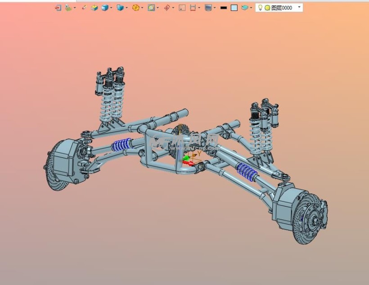This screenshot has height=285, width=369.
Task: Toggle the yellow circle layer status indicator
Action: coord(267,8)
